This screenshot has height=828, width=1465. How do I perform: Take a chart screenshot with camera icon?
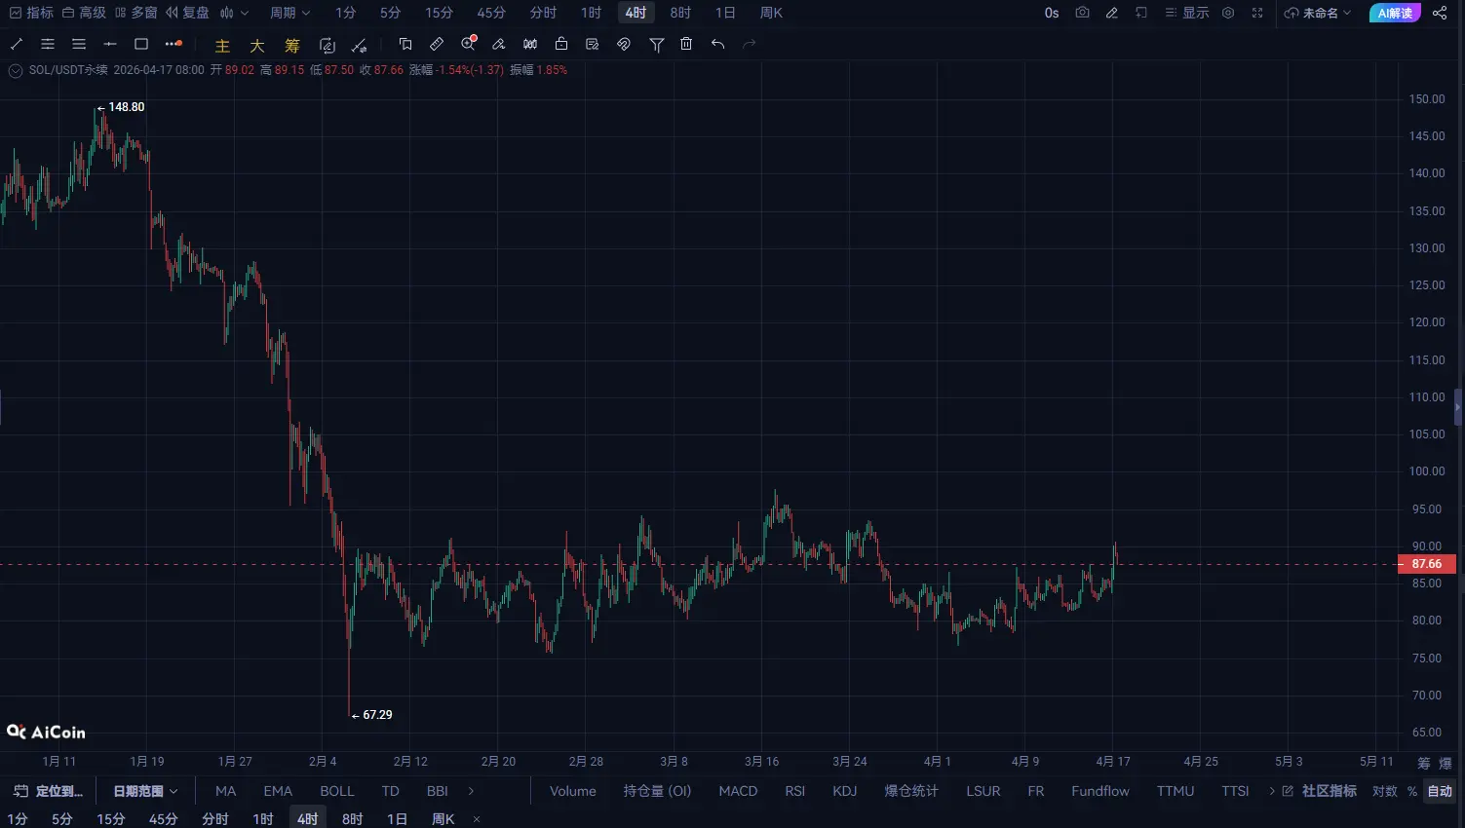1082,13
